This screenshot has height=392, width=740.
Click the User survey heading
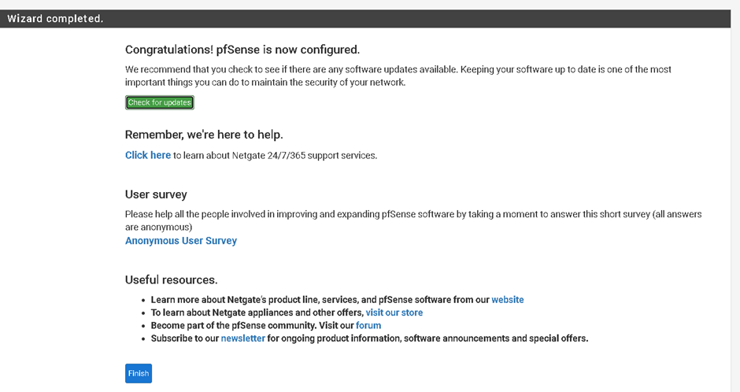(156, 194)
